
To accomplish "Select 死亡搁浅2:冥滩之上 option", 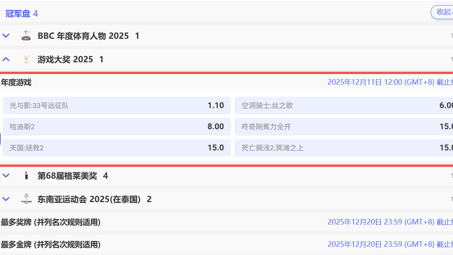I will pyautogui.click(x=343, y=148).
